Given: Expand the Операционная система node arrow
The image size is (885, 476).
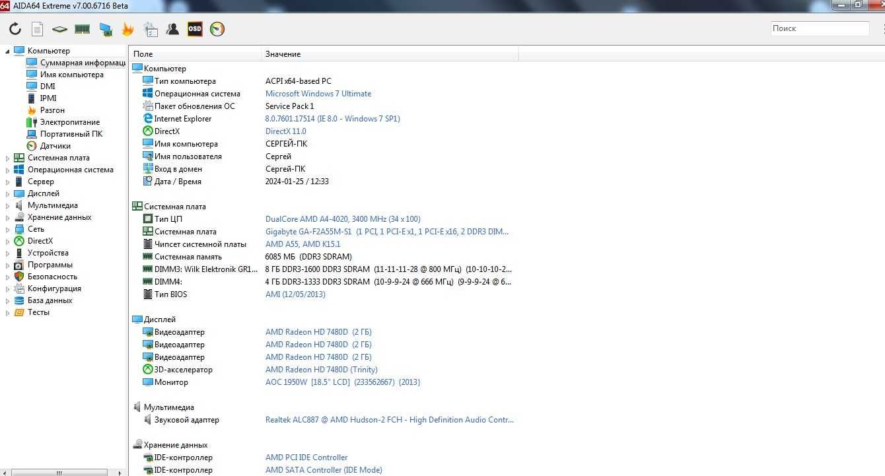Looking at the screenshot, I should click(8, 170).
